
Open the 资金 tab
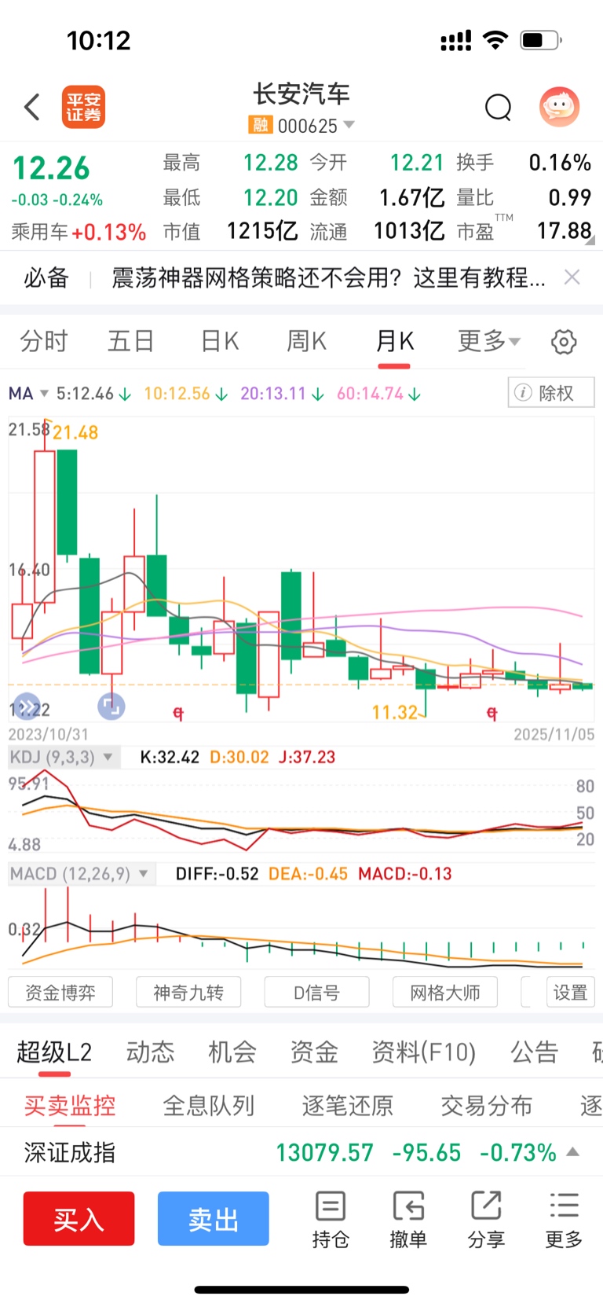[x=314, y=1052]
